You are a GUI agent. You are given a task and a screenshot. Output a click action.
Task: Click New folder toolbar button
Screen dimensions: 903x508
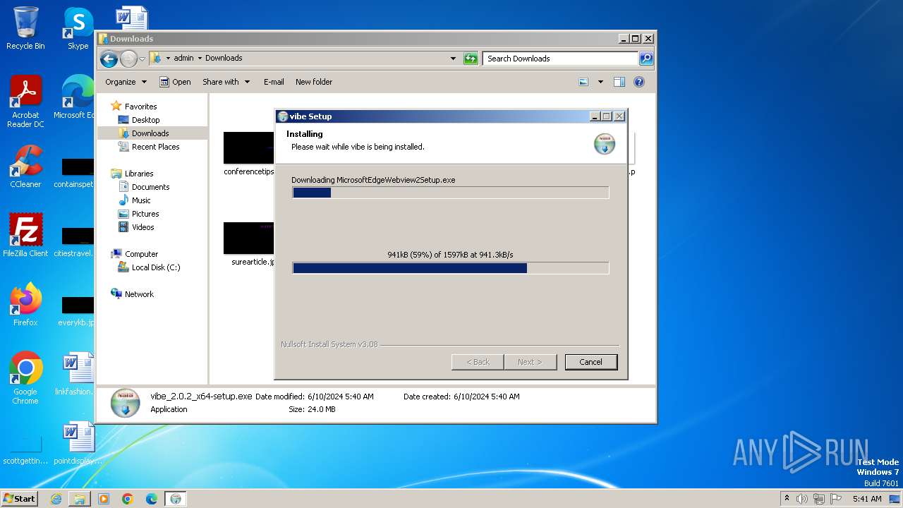(314, 82)
